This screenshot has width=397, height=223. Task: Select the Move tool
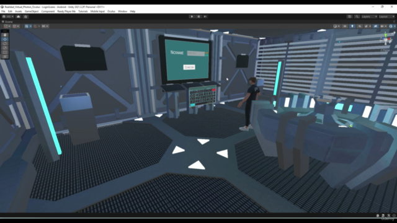tap(5, 39)
